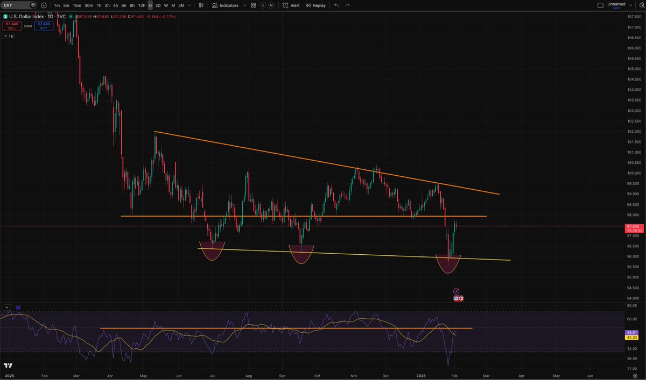The image size is (646, 380).
Task: Click the circled E toolbar icon
Action: [x=263, y=5]
